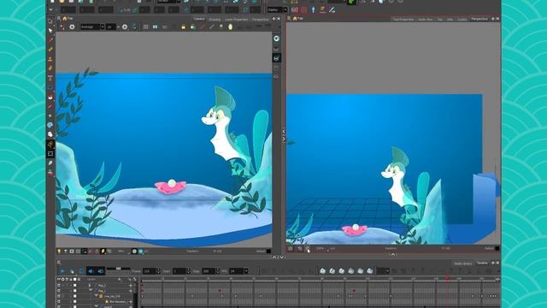This screenshot has height=308, width=547.
Task: Click the four-squares icon in Camera toolbar
Action: (x=155, y=27)
